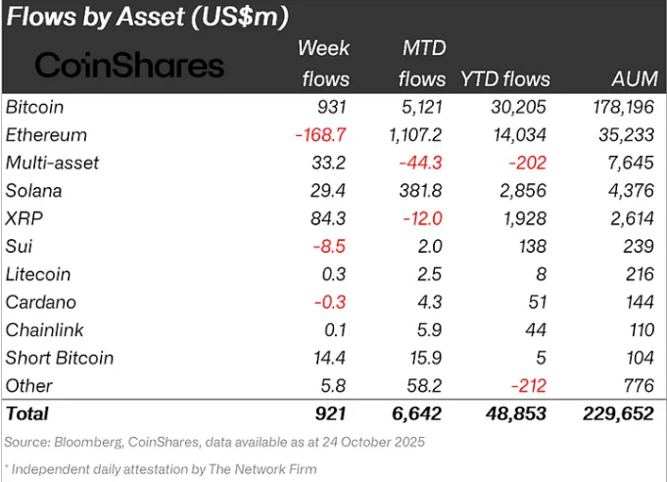The height and width of the screenshot is (482, 667).
Task: Click the "YTD flows" column header
Action: [506, 78]
